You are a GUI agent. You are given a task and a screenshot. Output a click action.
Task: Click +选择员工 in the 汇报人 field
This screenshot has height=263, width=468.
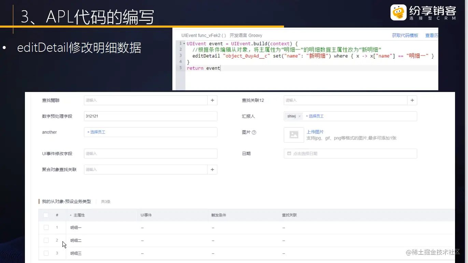coord(314,116)
